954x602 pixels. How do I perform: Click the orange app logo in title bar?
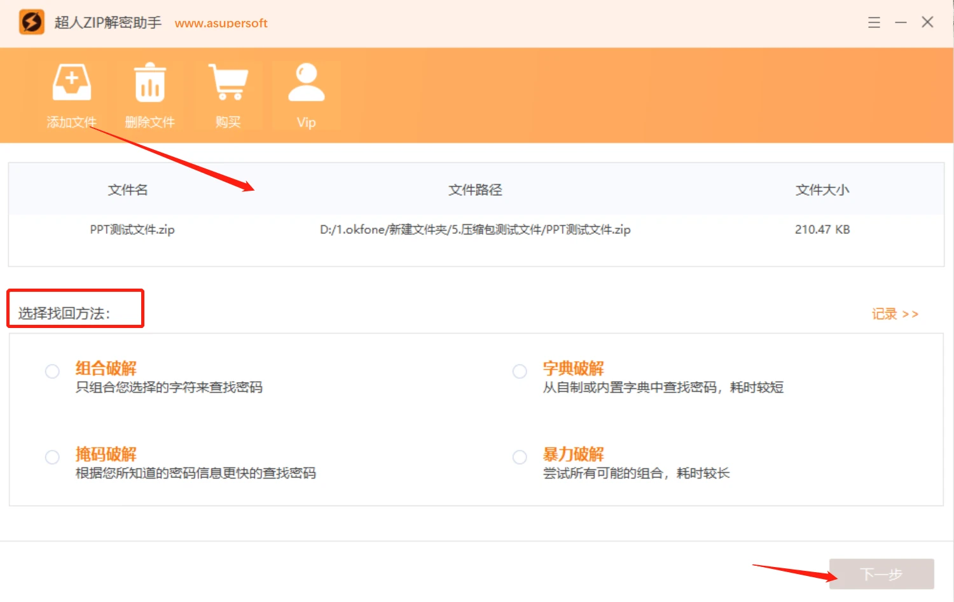[x=32, y=22]
